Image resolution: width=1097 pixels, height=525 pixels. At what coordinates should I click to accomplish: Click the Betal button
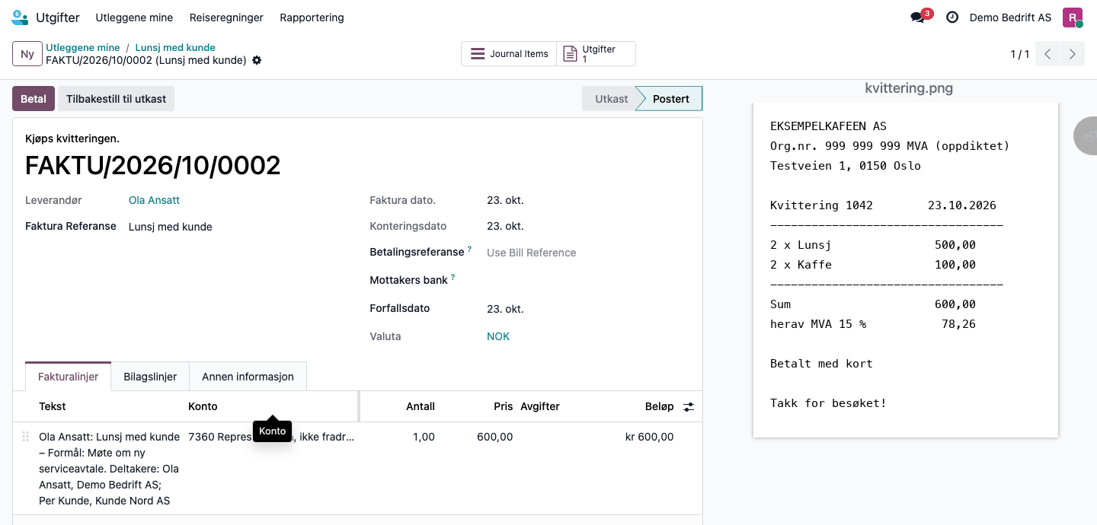[x=34, y=99]
